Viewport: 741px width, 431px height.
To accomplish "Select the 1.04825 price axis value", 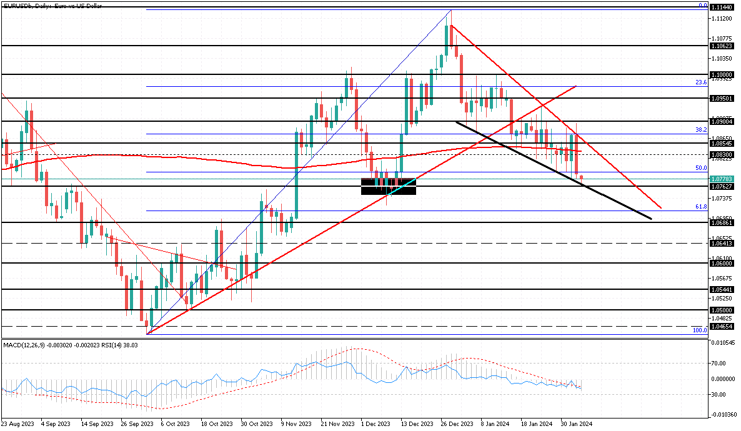I will [722, 319].
